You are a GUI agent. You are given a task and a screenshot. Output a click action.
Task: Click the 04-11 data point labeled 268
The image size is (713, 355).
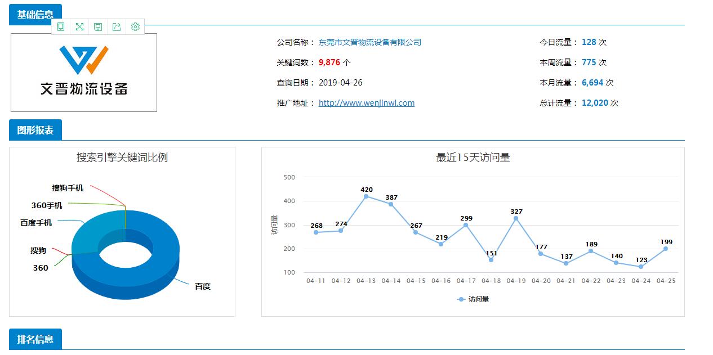point(316,232)
